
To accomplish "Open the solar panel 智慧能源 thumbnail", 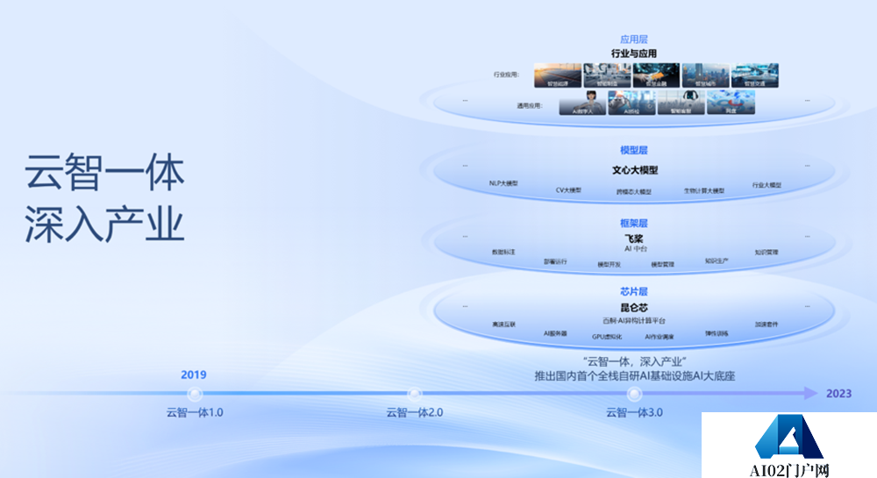I will 558,75.
